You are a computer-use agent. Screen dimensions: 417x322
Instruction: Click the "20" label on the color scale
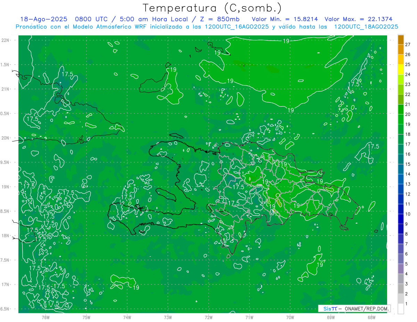pyautogui.click(x=408, y=114)
